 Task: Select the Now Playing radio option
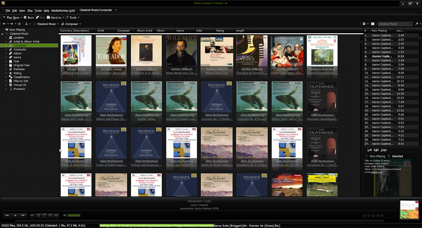(367, 156)
